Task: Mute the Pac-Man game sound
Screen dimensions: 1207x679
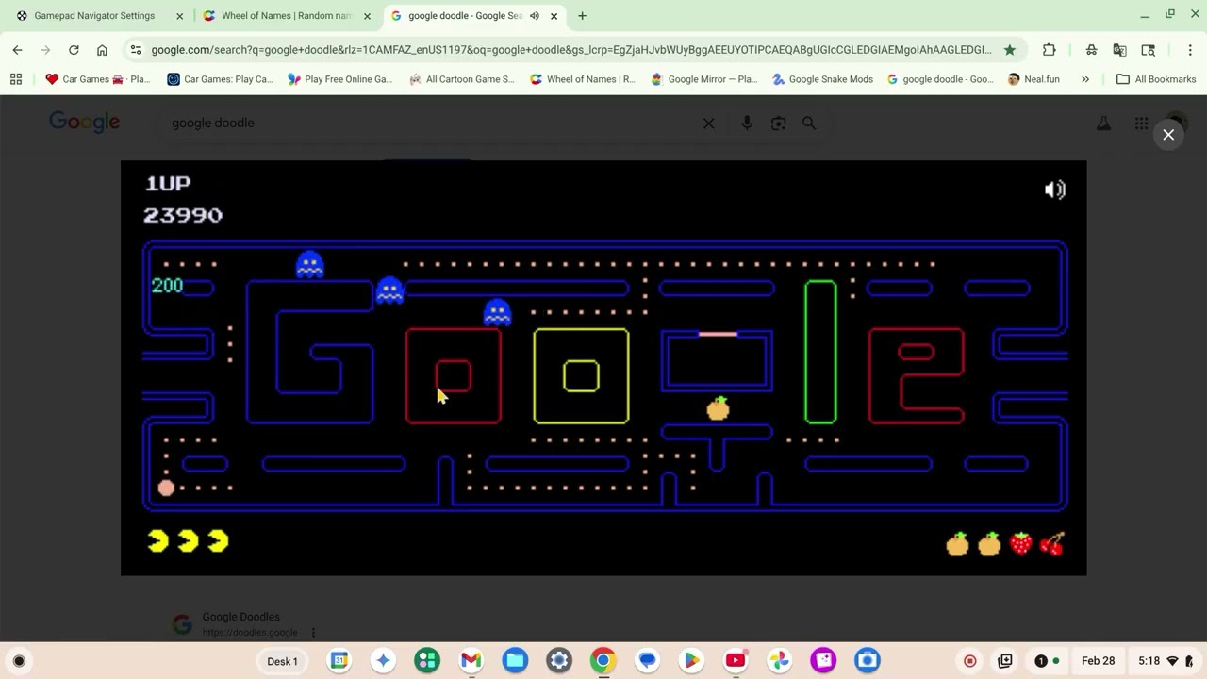Action: tap(1054, 190)
